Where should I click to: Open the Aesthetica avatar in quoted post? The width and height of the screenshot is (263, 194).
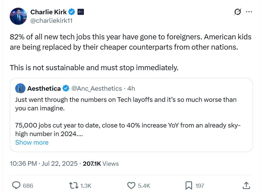[20, 88]
